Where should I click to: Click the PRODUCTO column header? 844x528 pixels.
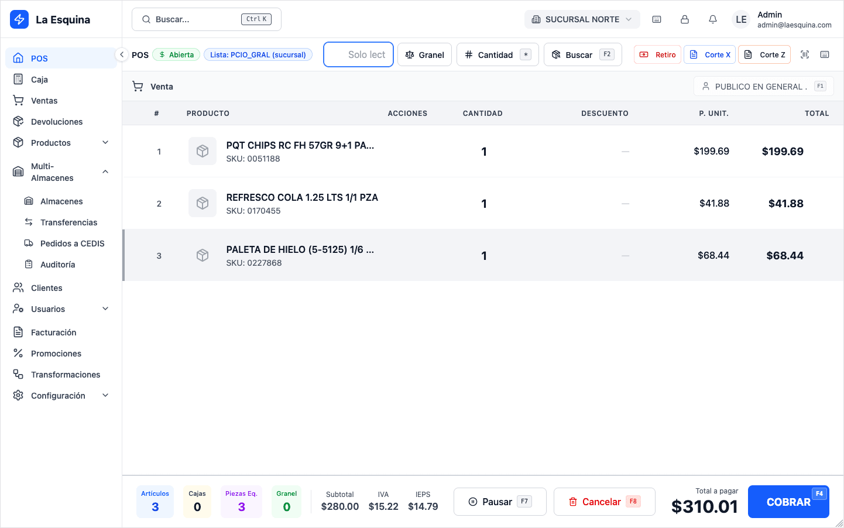[208, 113]
